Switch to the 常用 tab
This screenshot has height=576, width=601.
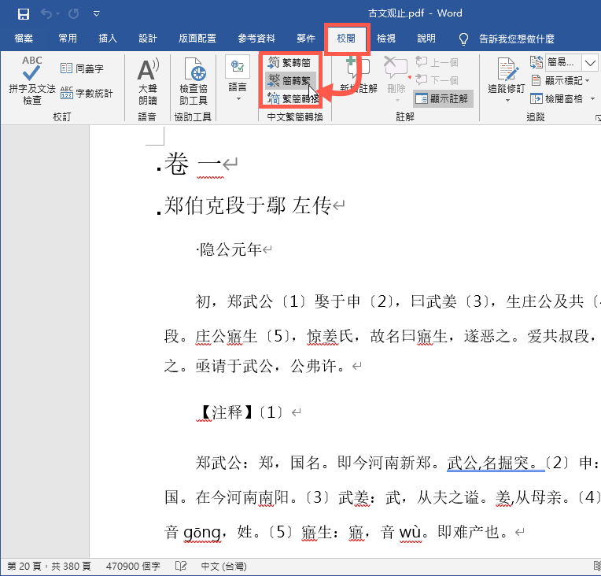click(68, 39)
